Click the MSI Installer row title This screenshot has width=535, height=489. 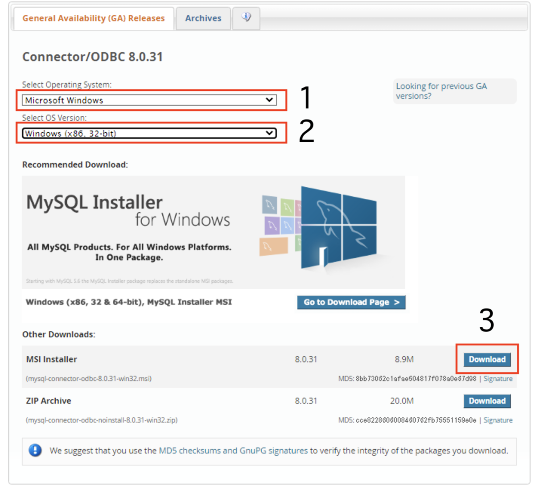(51, 359)
